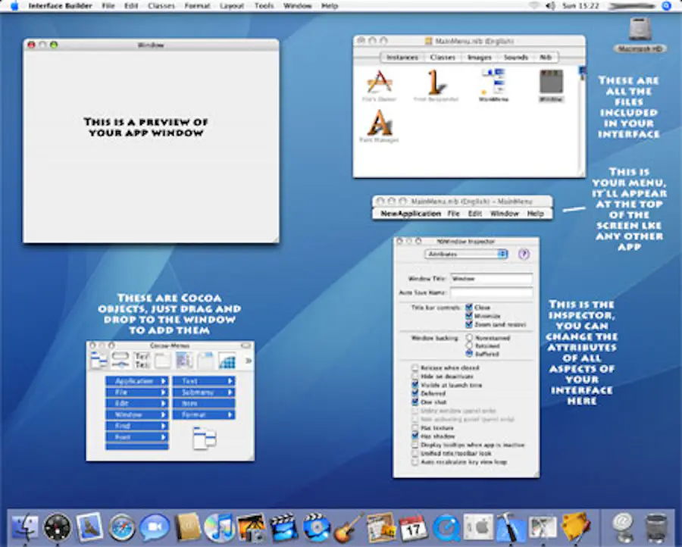The image size is (682, 547).
Task: Uncheck Visible at launch time
Action: [x=415, y=385]
